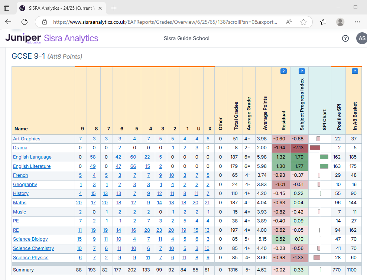Viewport: 367px width, 280px height.
Task: Click the Sisra Analytics help question mark
Action: click(x=345, y=38)
